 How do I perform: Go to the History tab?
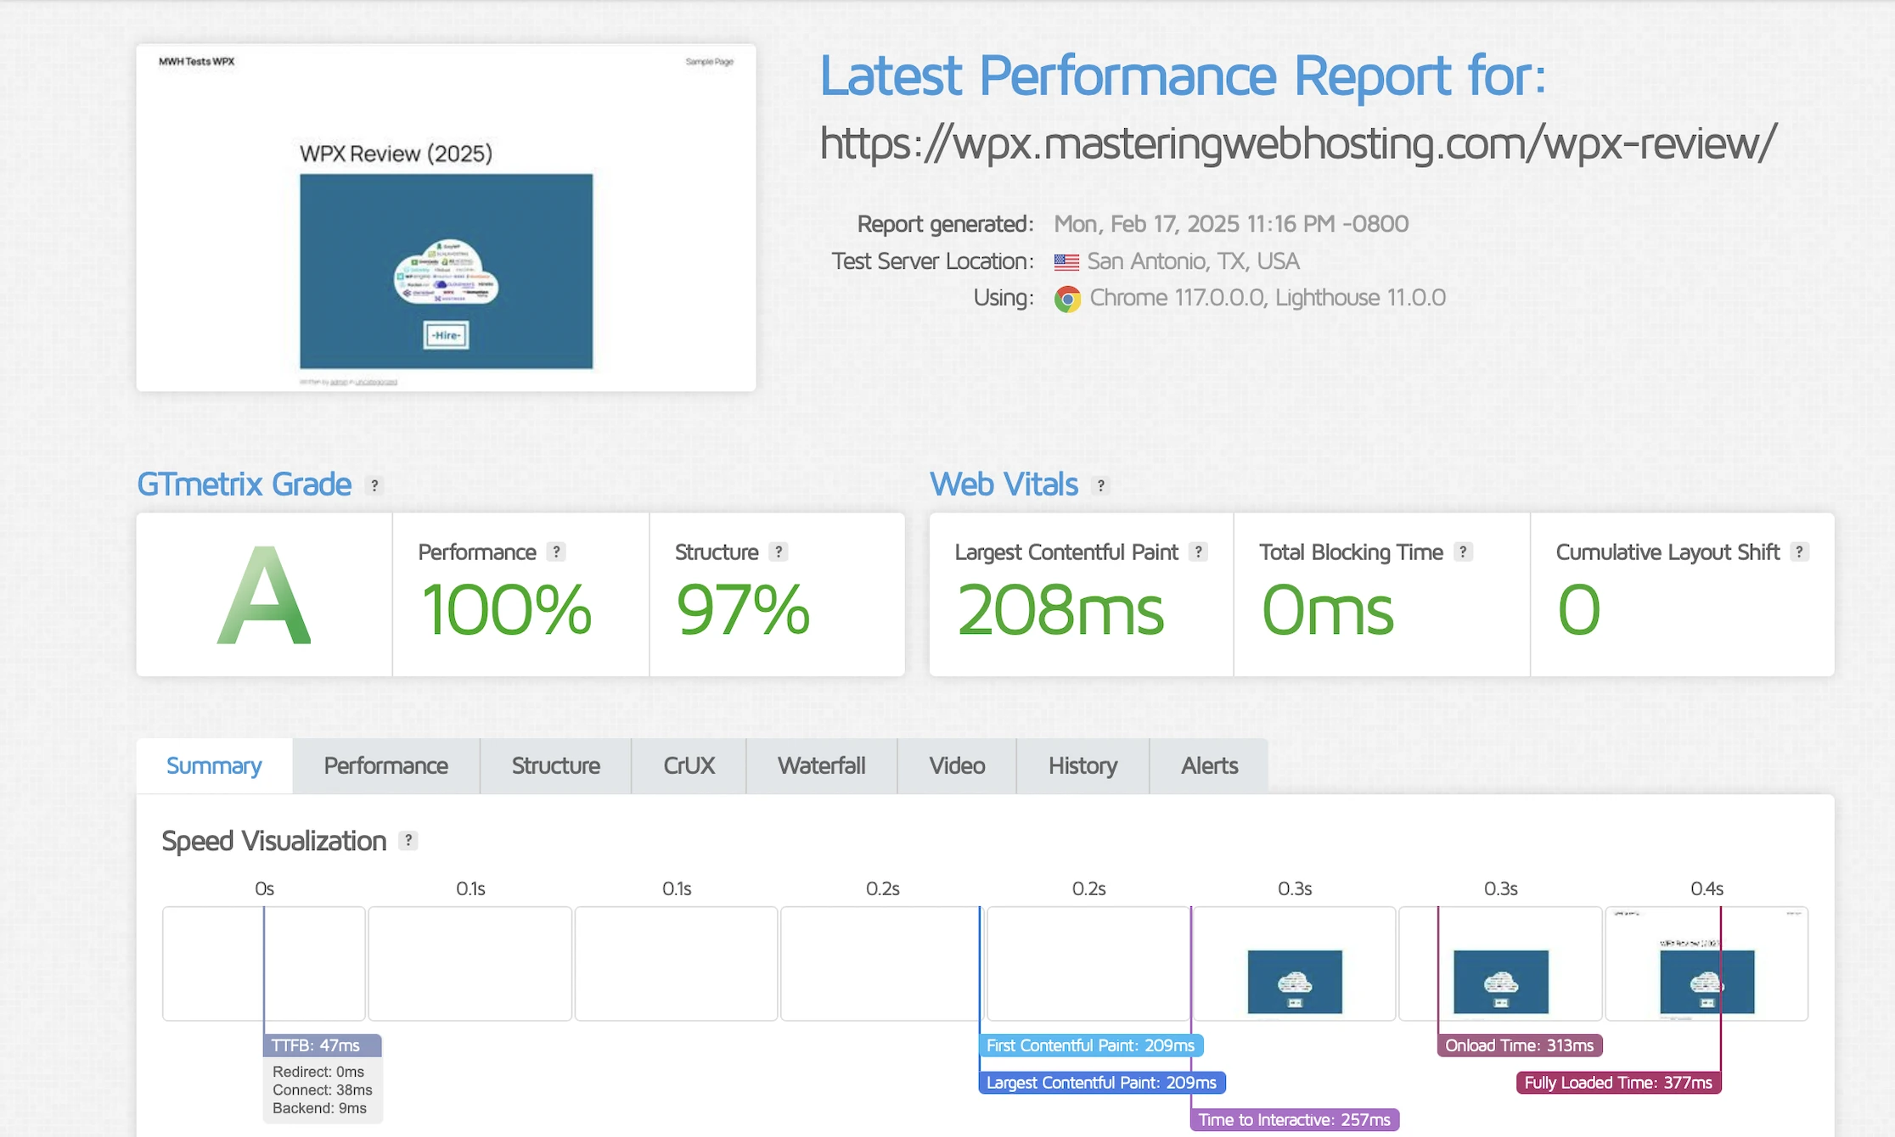point(1082,765)
